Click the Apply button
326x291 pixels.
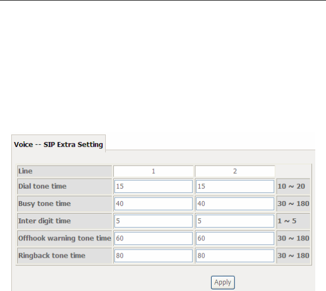pos(223,282)
